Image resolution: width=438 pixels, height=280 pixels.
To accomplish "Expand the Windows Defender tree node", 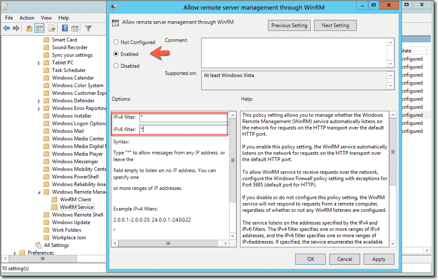I will [x=38, y=100].
